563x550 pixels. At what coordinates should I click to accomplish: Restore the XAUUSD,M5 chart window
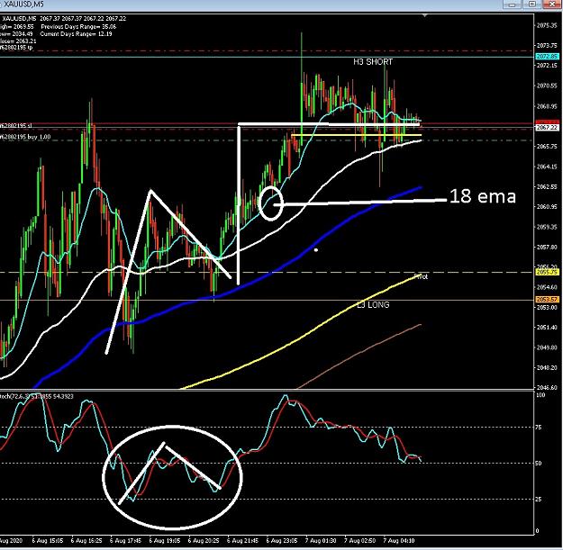coord(532,5)
